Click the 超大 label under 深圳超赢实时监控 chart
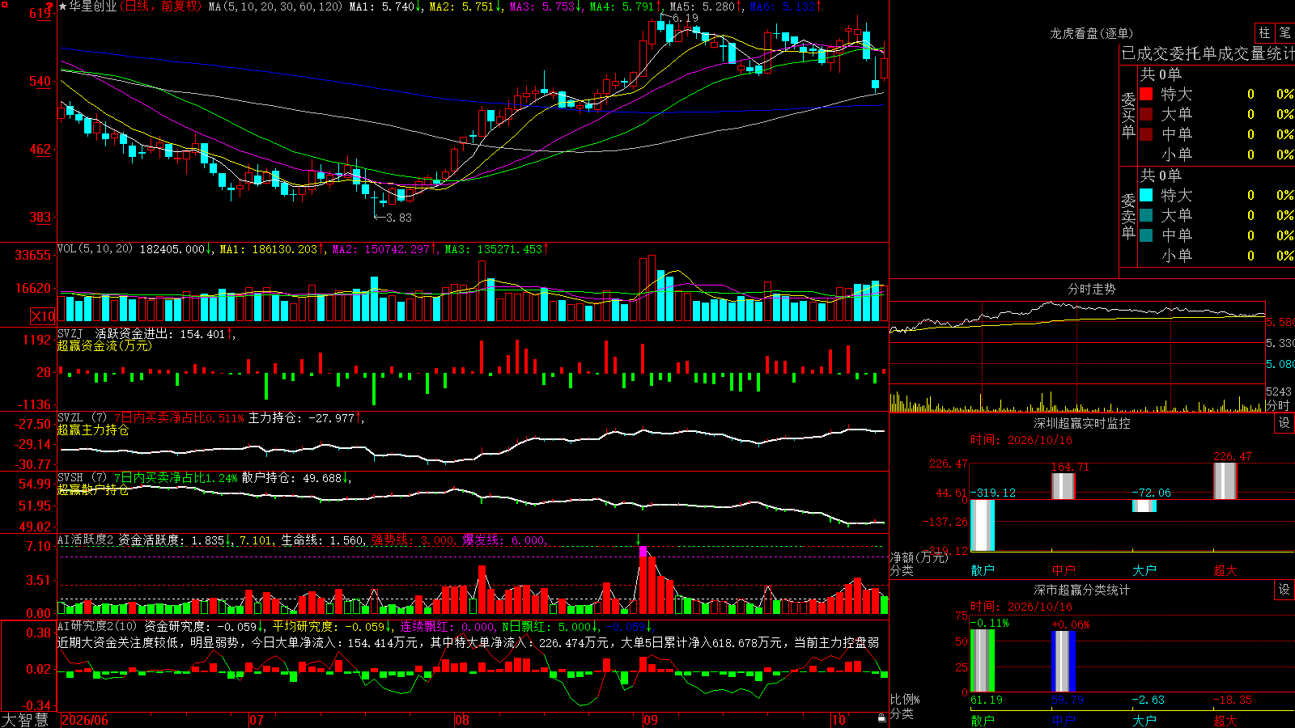1295x728 pixels. coord(1225,570)
